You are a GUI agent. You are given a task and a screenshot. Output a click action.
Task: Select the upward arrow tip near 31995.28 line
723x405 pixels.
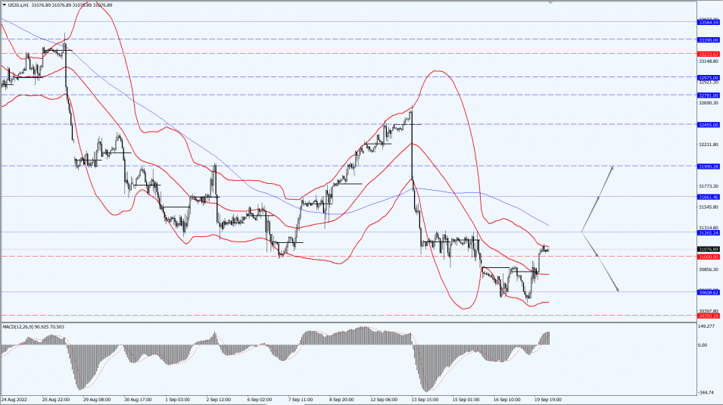click(x=612, y=167)
